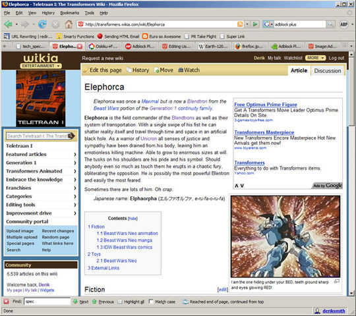Image resolution: width=356 pixels, height=316 pixels.
Task: Switch to the Editing Us... browser tab
Action: [x=177, y=47]
